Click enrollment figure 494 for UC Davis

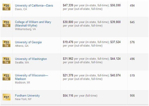click(132, 6)
